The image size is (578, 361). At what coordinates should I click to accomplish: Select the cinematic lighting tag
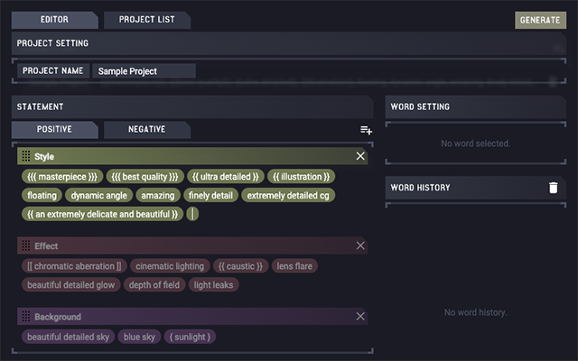(x=171, y=266)
